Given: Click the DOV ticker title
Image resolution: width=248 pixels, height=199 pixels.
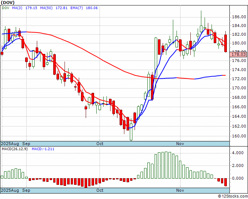Looking at the screenshot, I should (x=7, y=3).
